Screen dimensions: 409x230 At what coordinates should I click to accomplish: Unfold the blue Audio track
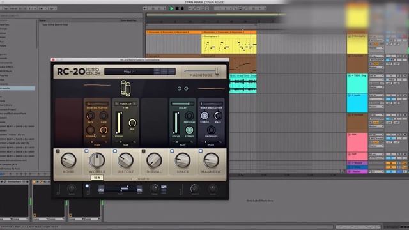[349, 95]
